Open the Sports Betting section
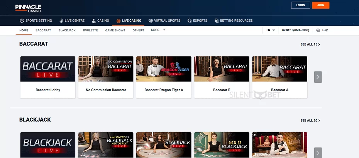The image size is (359, 158). coord(36,20)
